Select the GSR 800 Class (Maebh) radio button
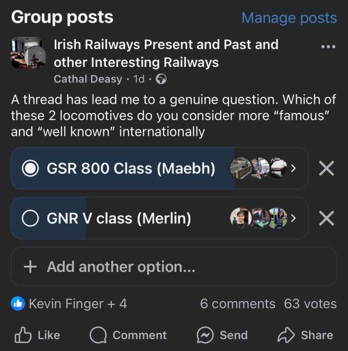348x351 pixels. [x=30, y=168]
